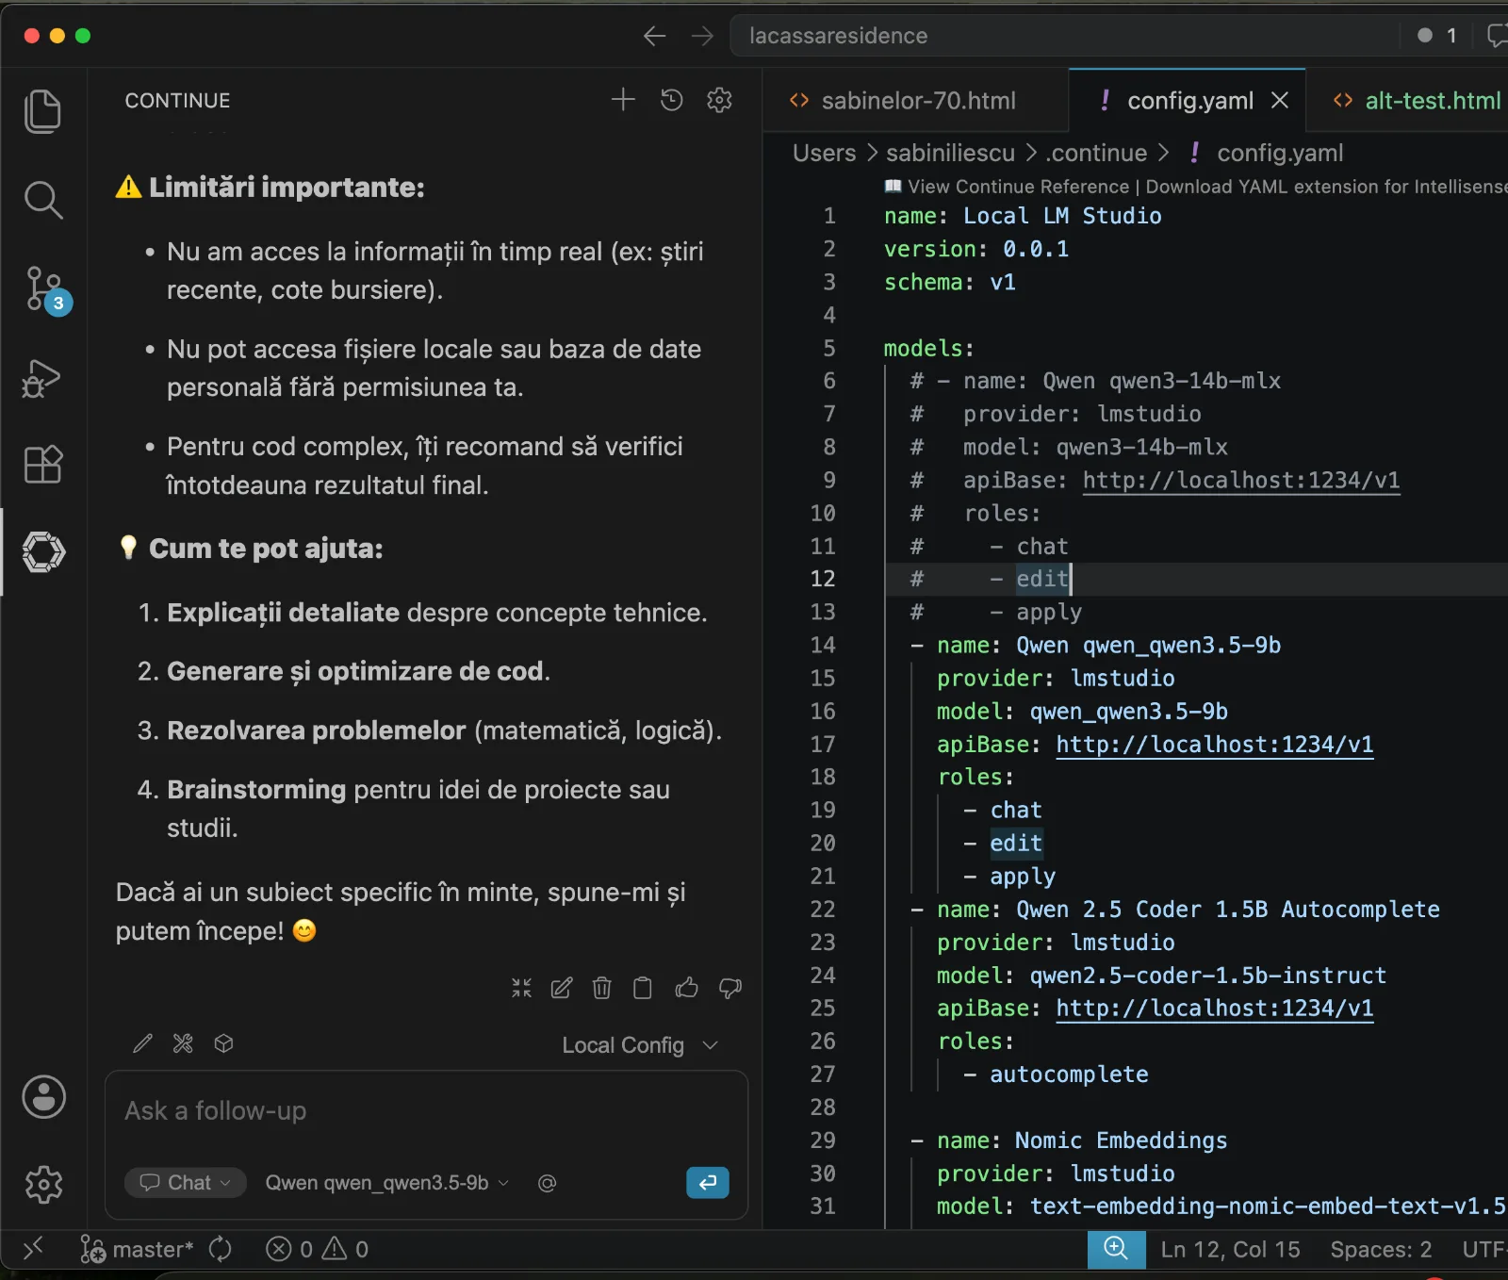Open the Run and Debug view
Image resolution: width=1508 pixels, height=1280 pixels.
click(42, 378)
